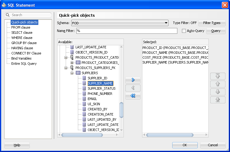Image resolution: width=230 pixels, height=152 pixels.
Task: Click the SUPPLIERS table icon
Action: (78, 73)
